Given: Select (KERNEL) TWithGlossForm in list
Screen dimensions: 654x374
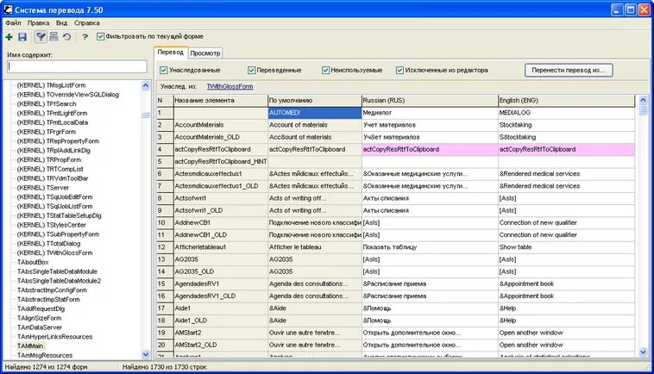Looking at the screenshot, I should tap(54, 253).
